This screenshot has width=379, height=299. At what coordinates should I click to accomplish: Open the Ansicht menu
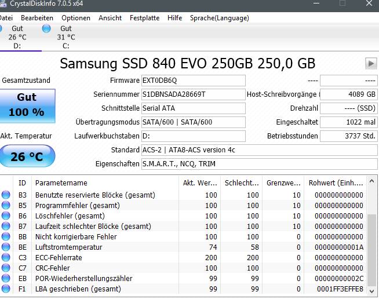[x=110, y=18]
